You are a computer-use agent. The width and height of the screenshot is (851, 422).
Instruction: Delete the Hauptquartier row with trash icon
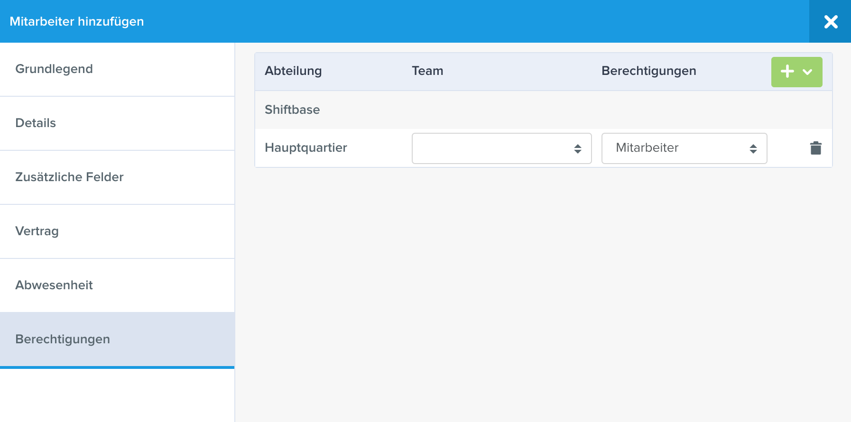pyautogui.click(x=815, y=148)
